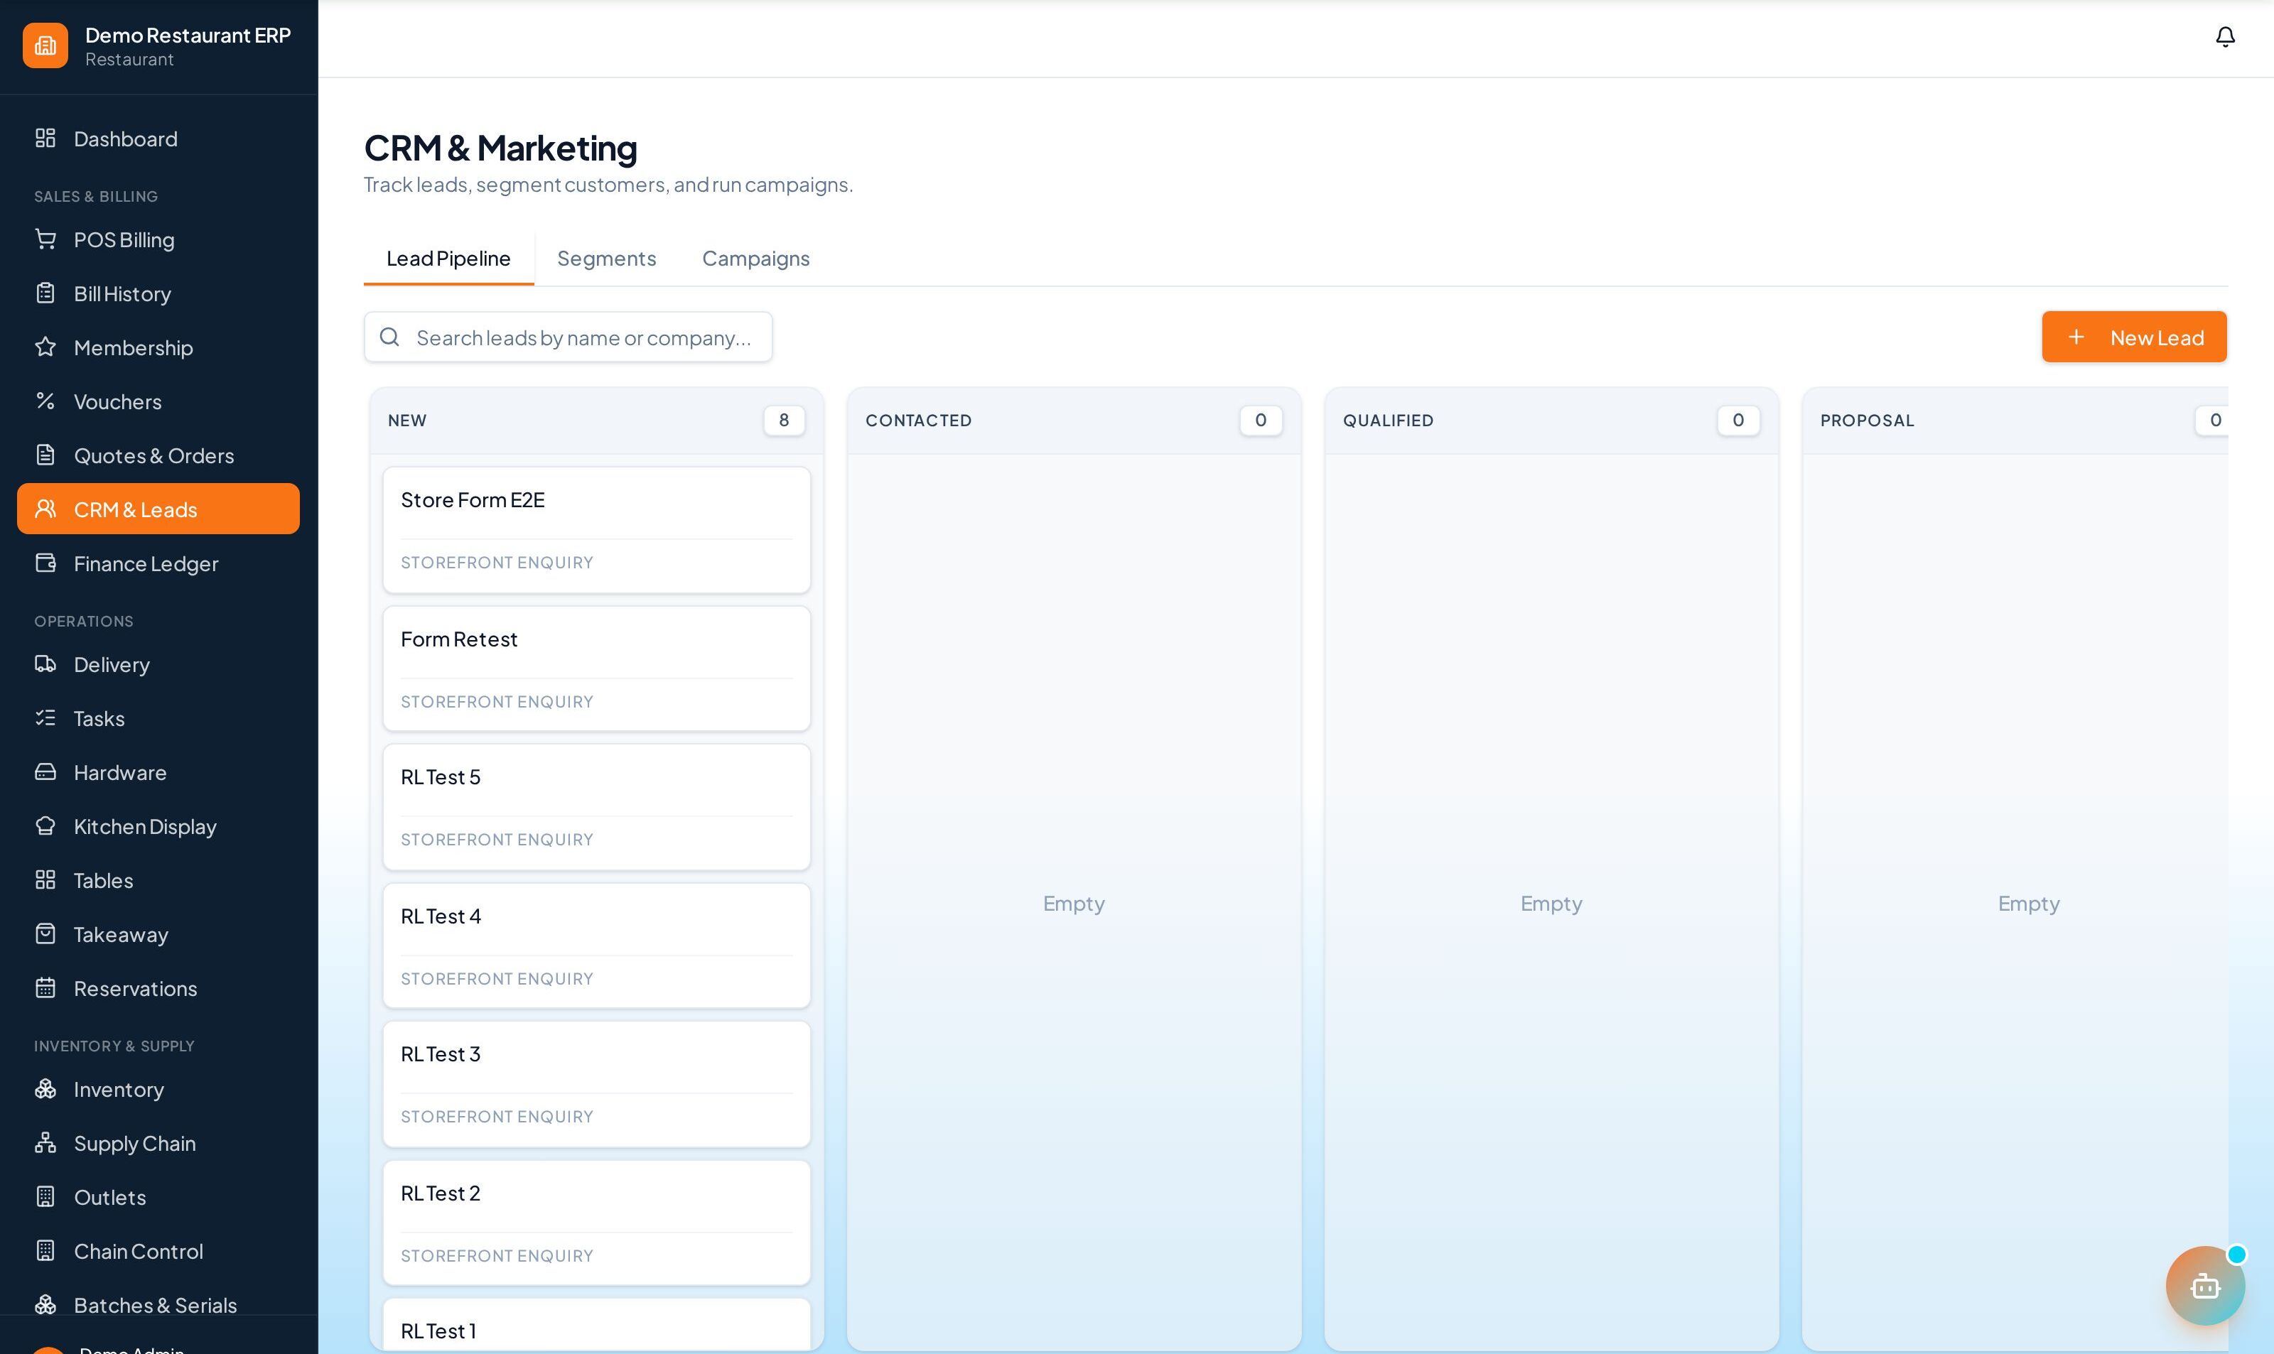The height and width of the screenshot is (1354, 2274).
Task: Click the Hardware drive icon
Action: [45, 772]
